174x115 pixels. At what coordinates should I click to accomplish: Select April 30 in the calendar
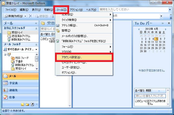click(x=145, y=51)
